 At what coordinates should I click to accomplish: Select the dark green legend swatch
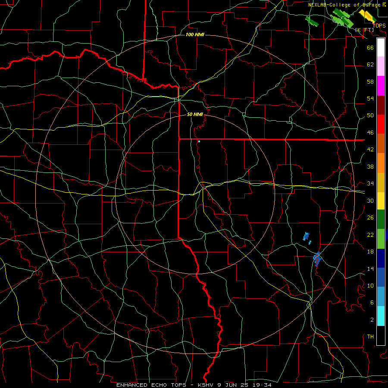[x=381, y=219]
